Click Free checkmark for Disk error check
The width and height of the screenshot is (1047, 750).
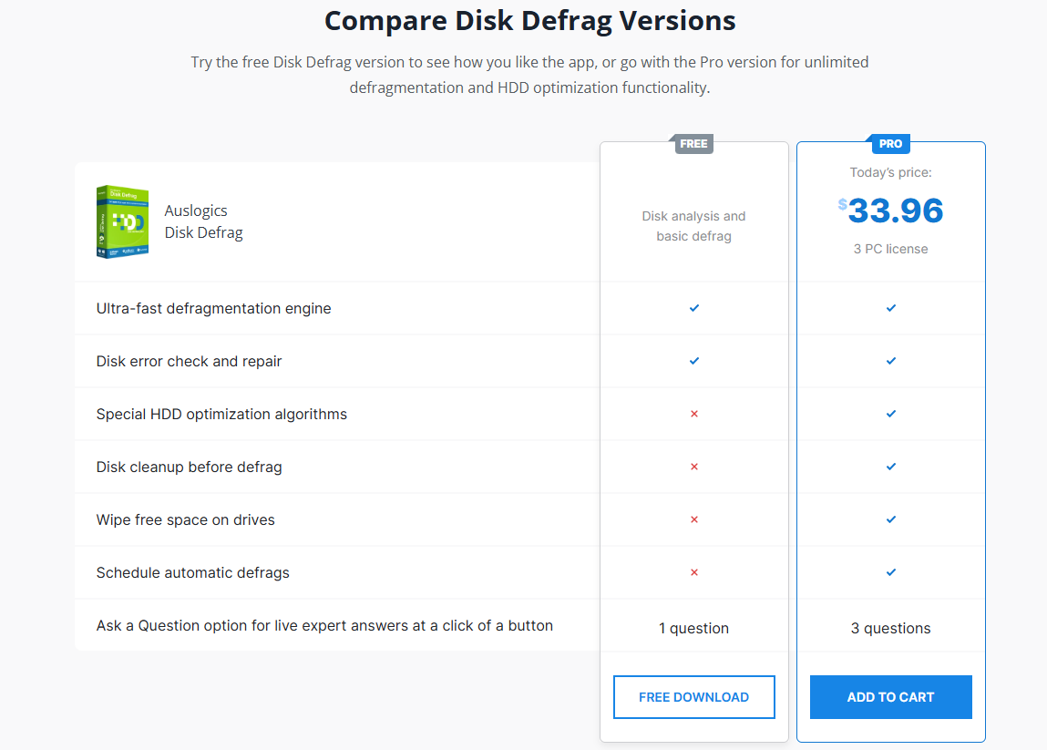coord(694,362)
